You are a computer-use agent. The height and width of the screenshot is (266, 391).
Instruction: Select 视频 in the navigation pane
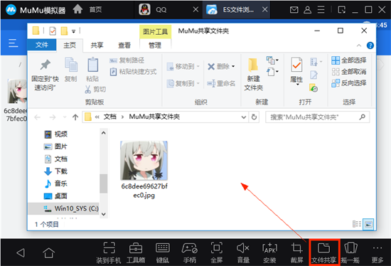point(56,134)
